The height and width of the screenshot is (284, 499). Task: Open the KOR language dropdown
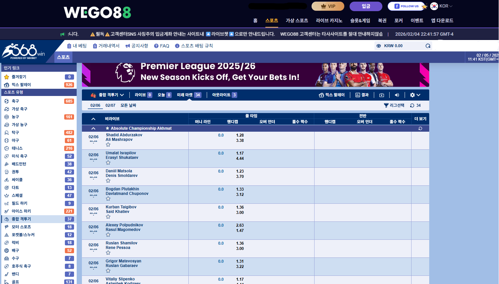441,6
